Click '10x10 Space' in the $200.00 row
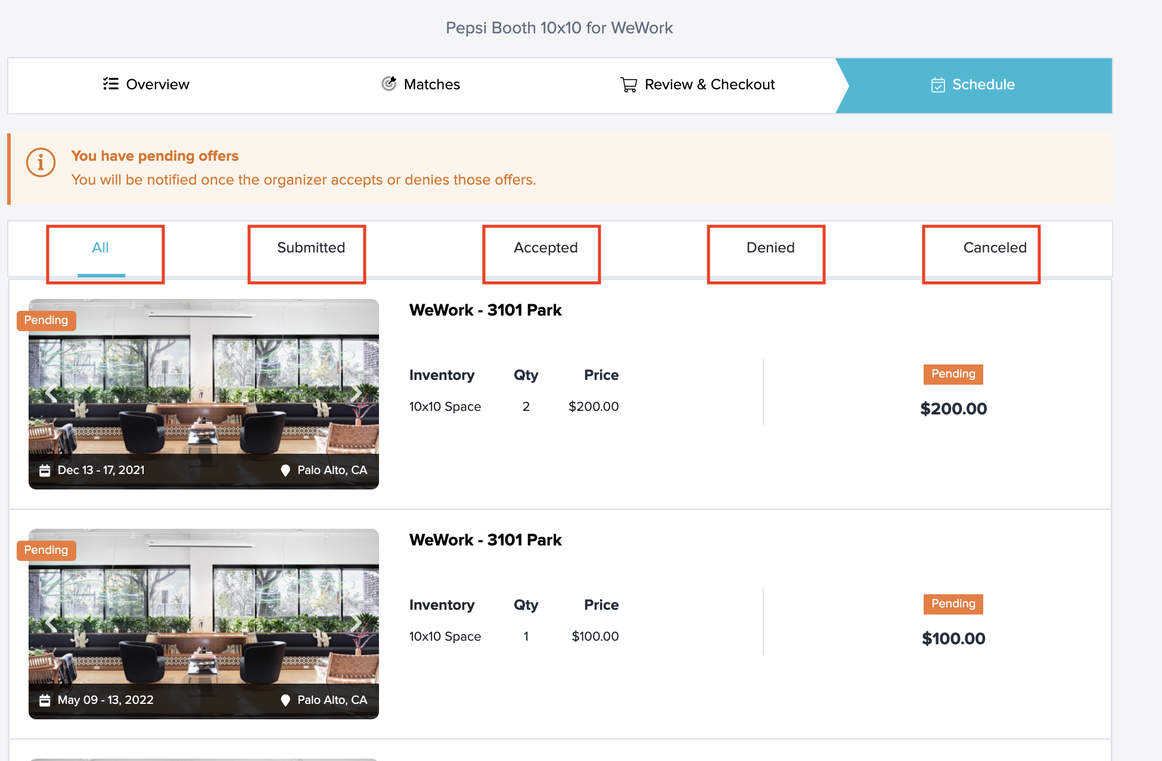 pyautogui.click(x=445, y=407)
